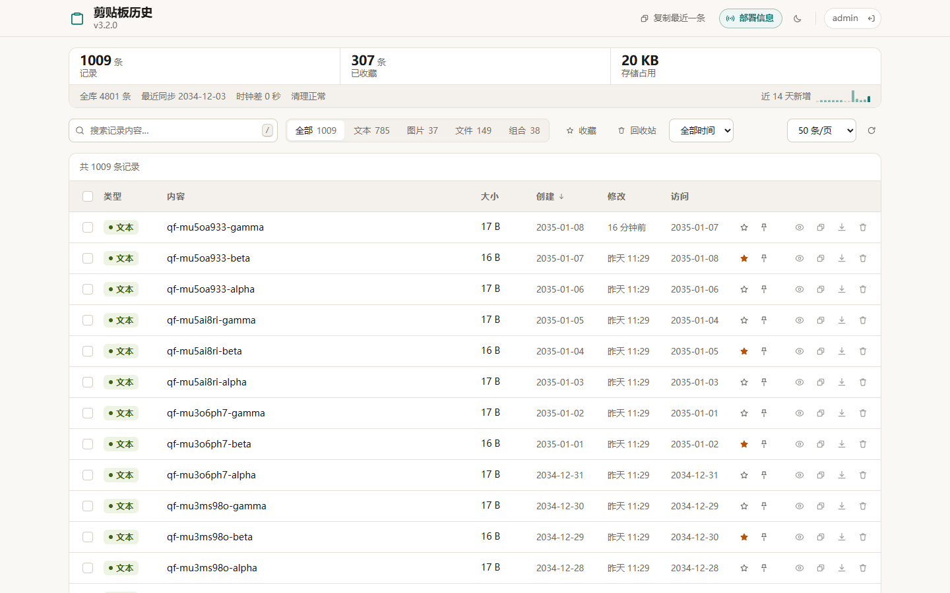Click 最近同步 2034-12-03 status text
This screenshot has width=950, height=593.
coord(183,96)
